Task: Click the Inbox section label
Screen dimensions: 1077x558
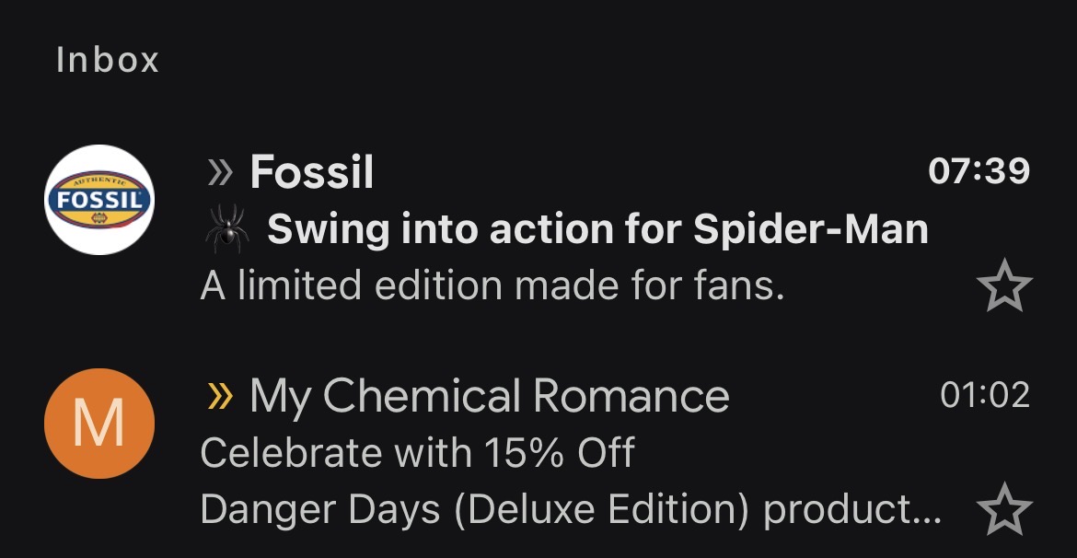Action: pyautogui.click(x=108, y=60)
